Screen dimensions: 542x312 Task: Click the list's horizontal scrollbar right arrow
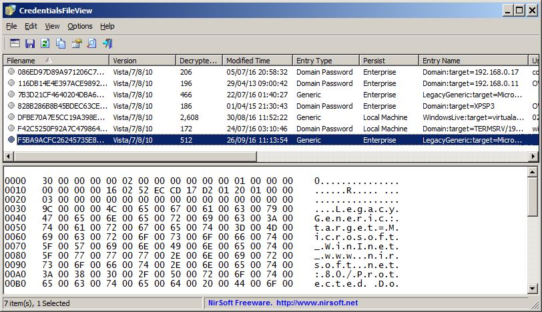pyautogui.click(x=534, y=157)
